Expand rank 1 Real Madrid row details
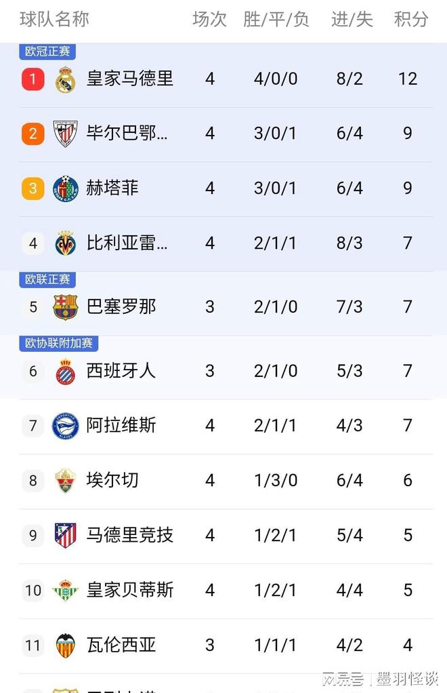This screenshot has width=447, height=693. (x=223, y=79)
